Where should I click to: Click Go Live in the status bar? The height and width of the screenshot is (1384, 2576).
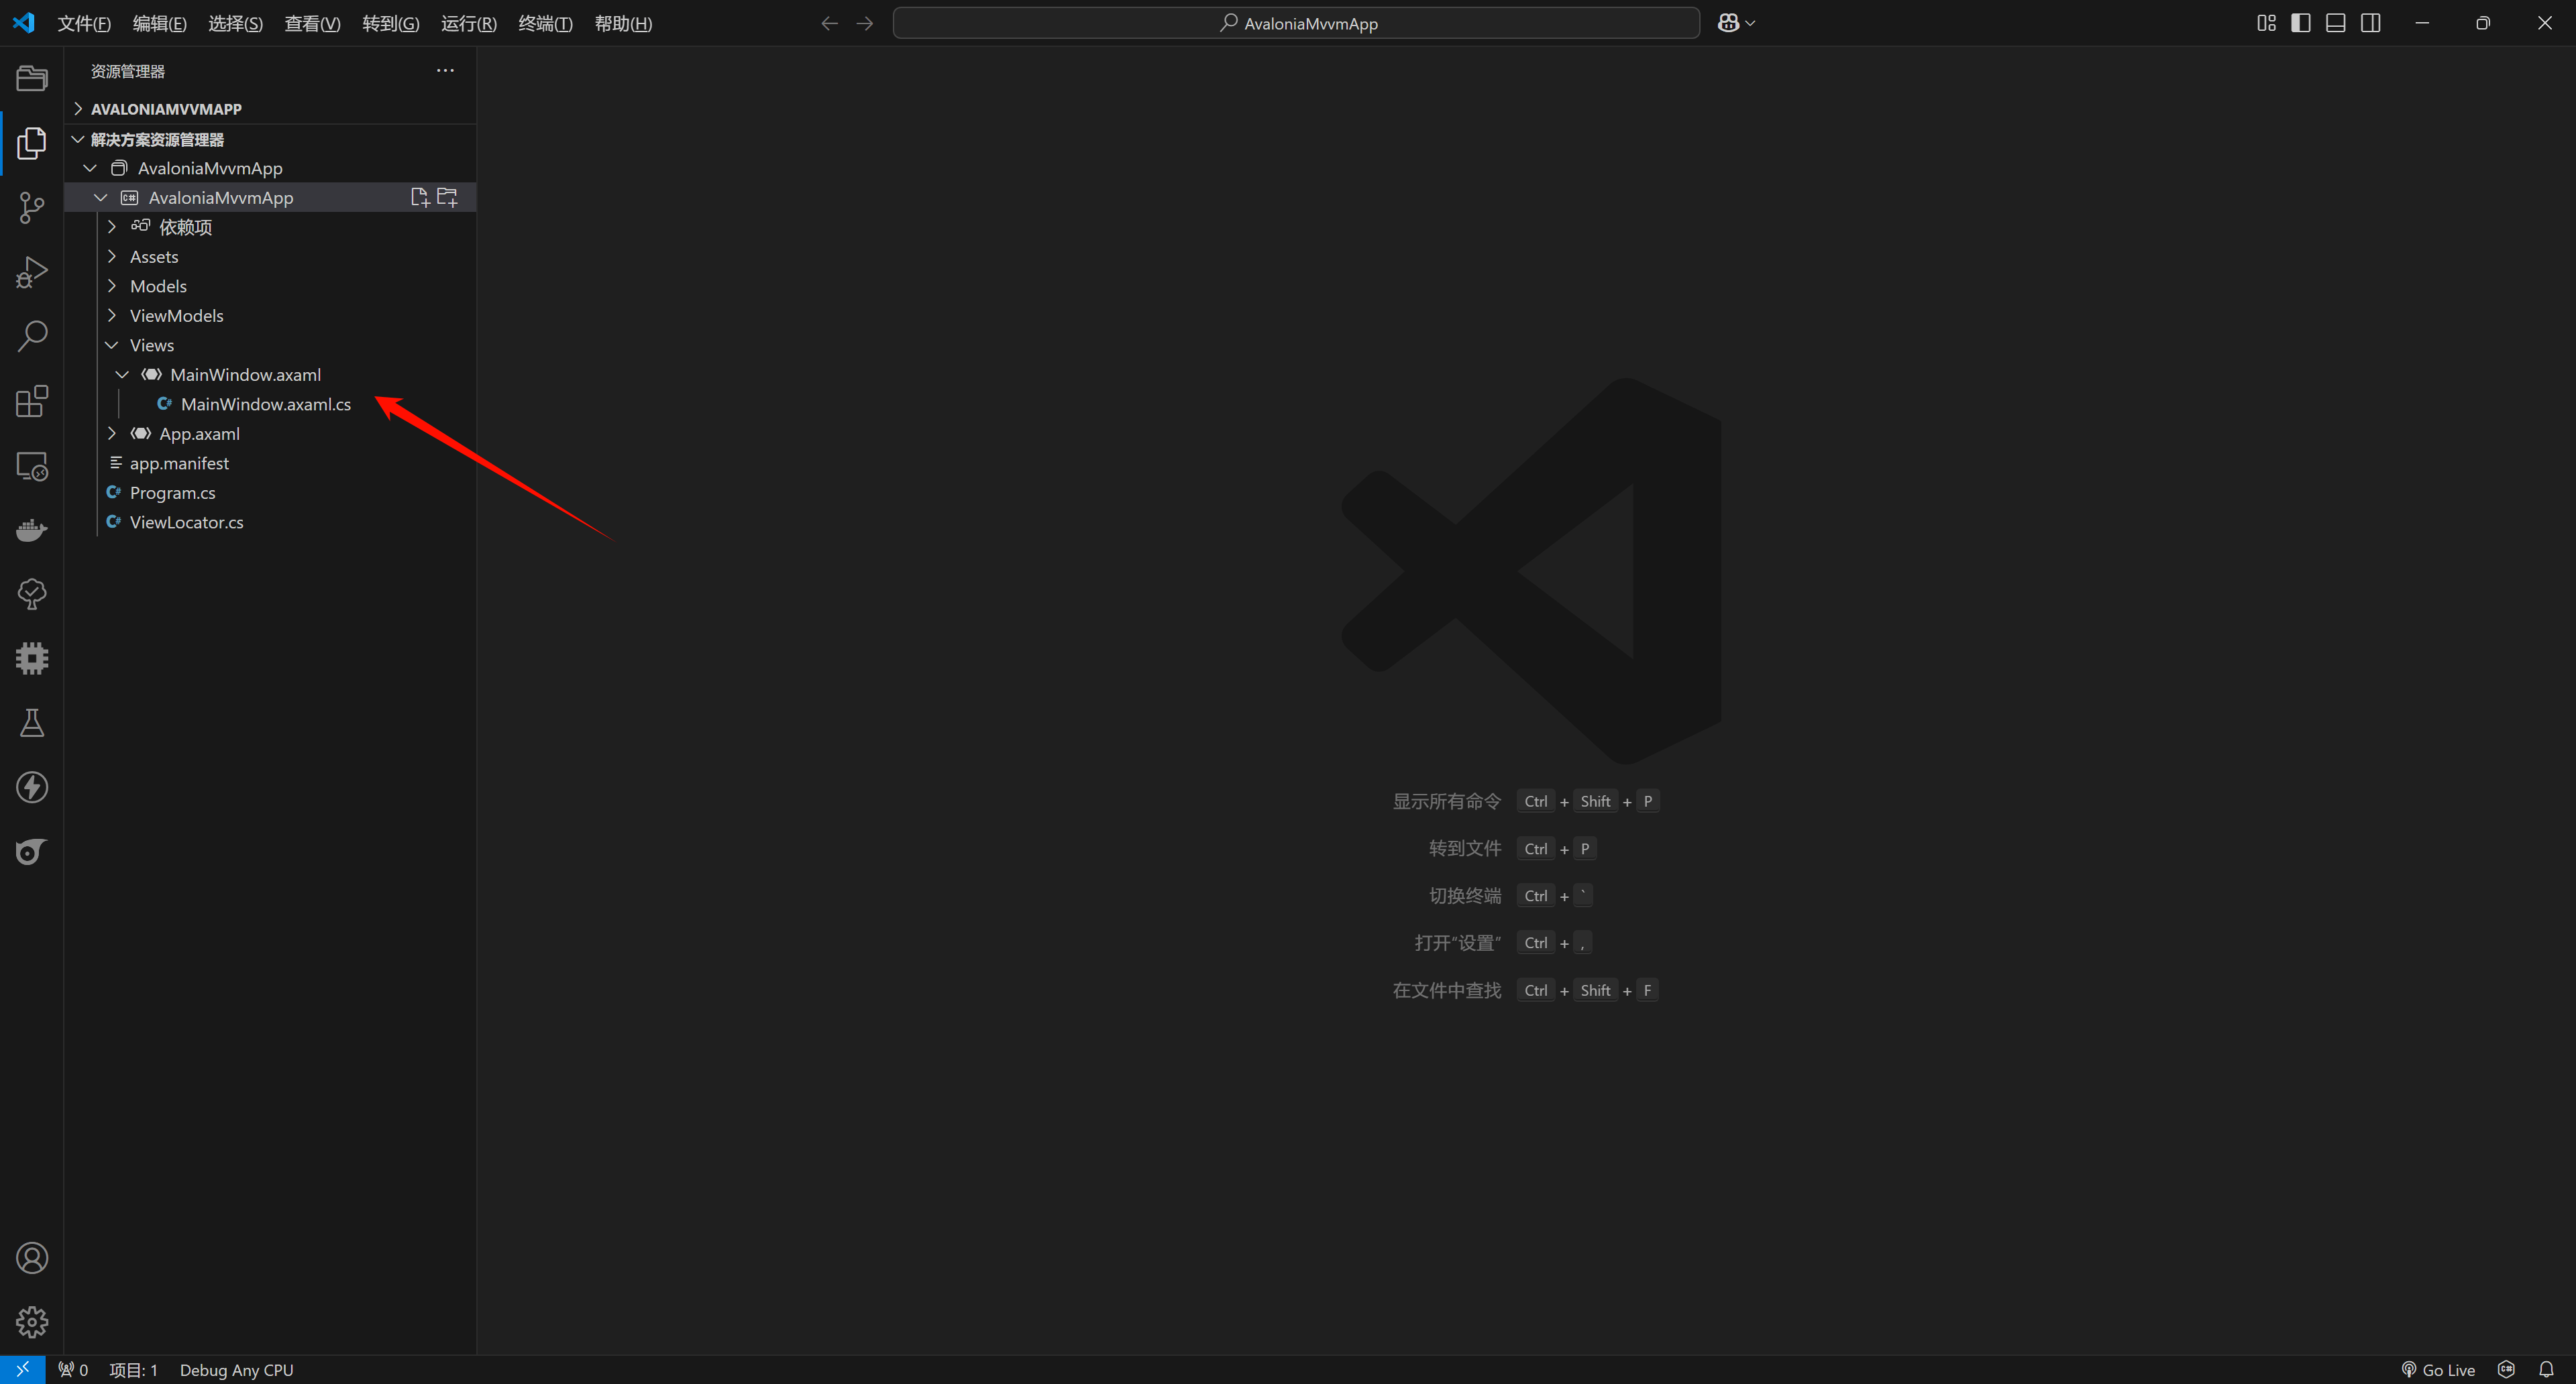point(2438,1370)
